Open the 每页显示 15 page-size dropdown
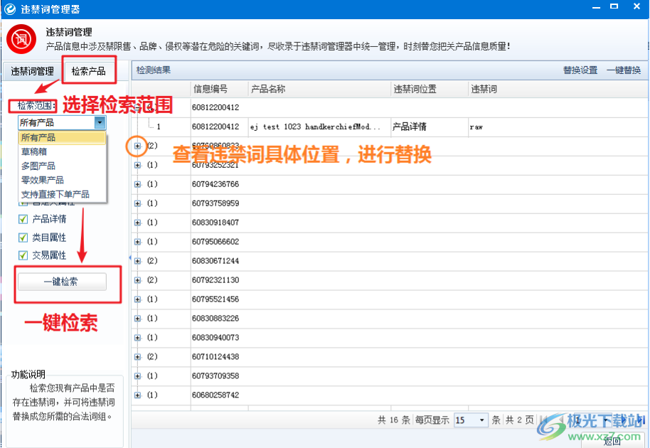650x448 pixels. [x=481, y=420]
